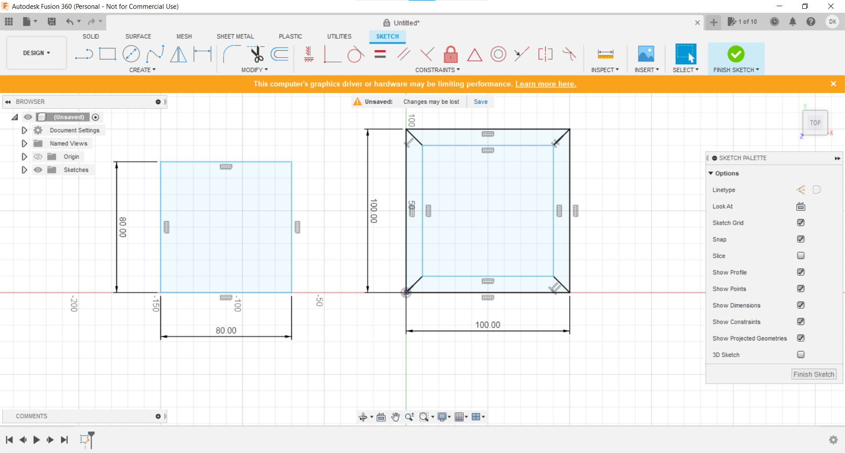Apply Horizontal/Vertical constraint
The image size is (845, 453).
click(x=309, y=54)
